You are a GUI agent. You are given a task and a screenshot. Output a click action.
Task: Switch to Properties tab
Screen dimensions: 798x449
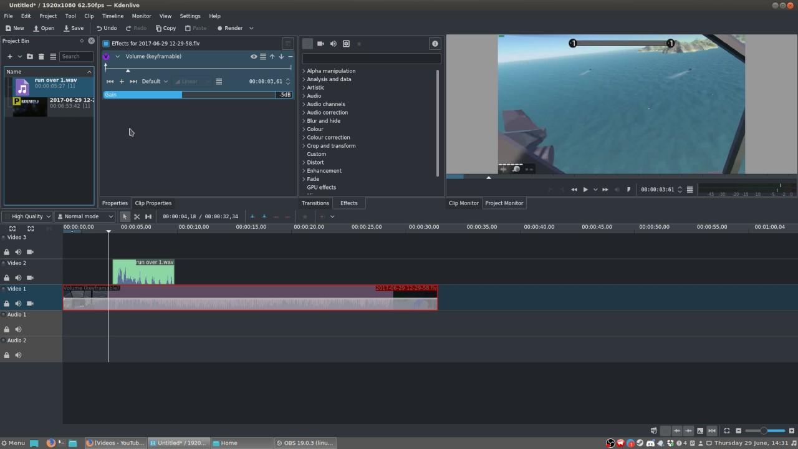pyautogui.click(x=115, y=203)
